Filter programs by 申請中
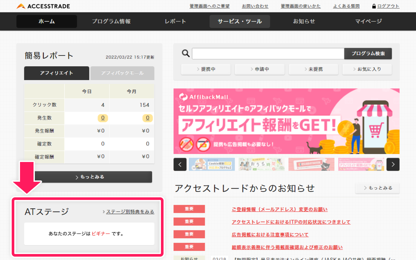The height and width of the screenshot is (260, 416). [260, 69]
